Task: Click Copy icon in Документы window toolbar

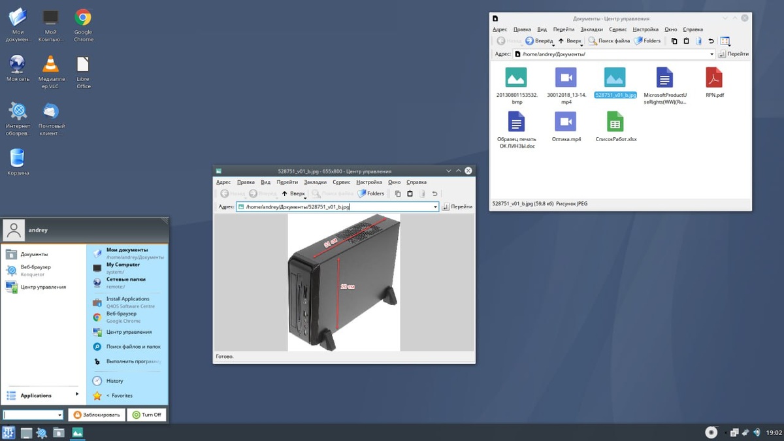Action: tap(674, 41)
